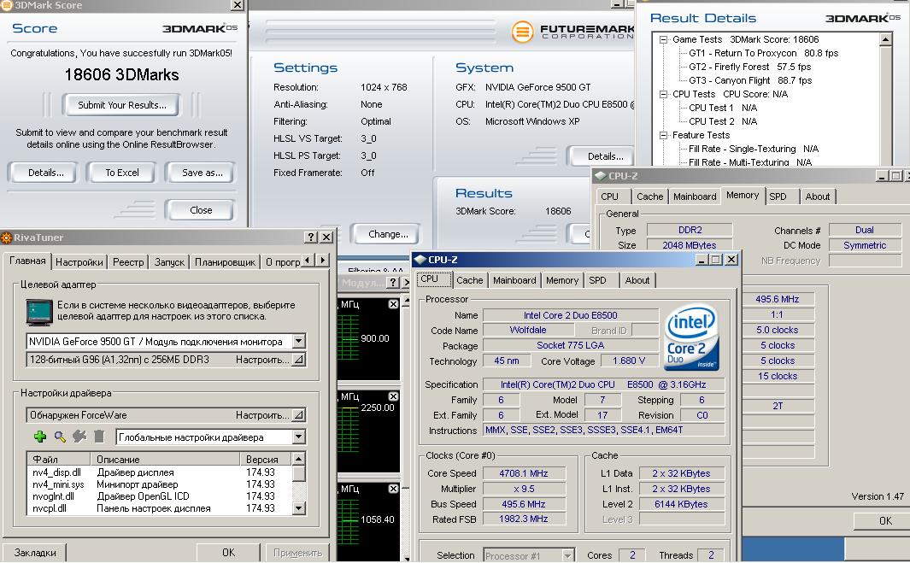The image size is (910, 563).
Task: Click the trash can icon in RivaTuner
Action: 99,437
